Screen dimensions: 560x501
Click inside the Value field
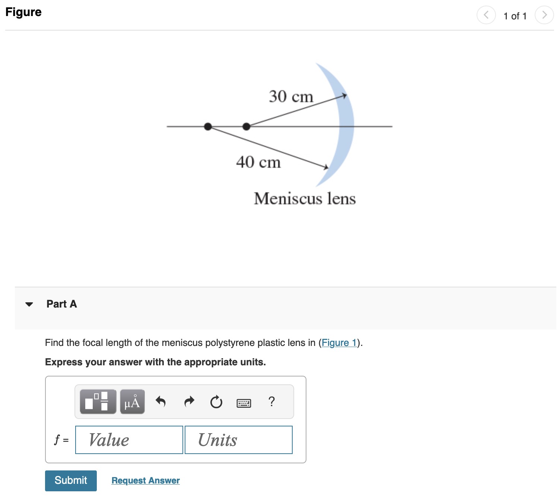click(x=128, y=440)
